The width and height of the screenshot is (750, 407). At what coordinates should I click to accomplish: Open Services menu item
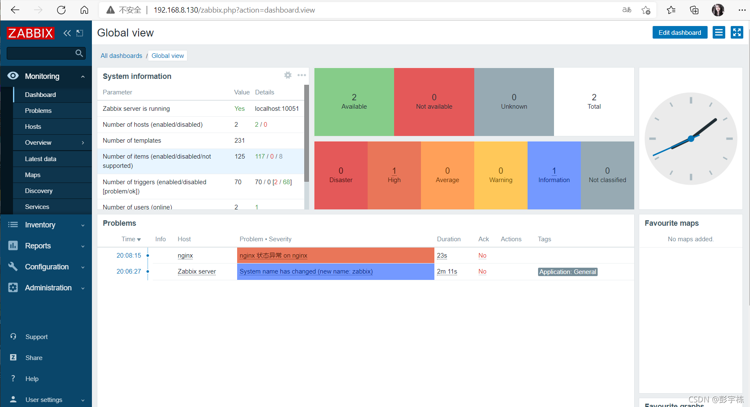click(x=52, y=207)
